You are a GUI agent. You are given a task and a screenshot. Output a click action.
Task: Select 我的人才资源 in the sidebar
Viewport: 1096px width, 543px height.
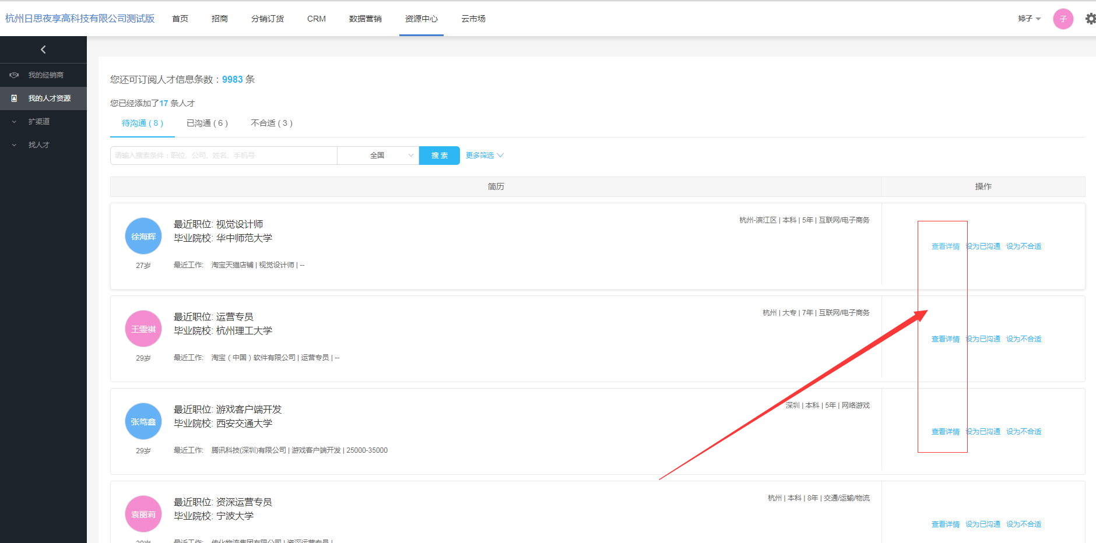[x=49, y=98]
